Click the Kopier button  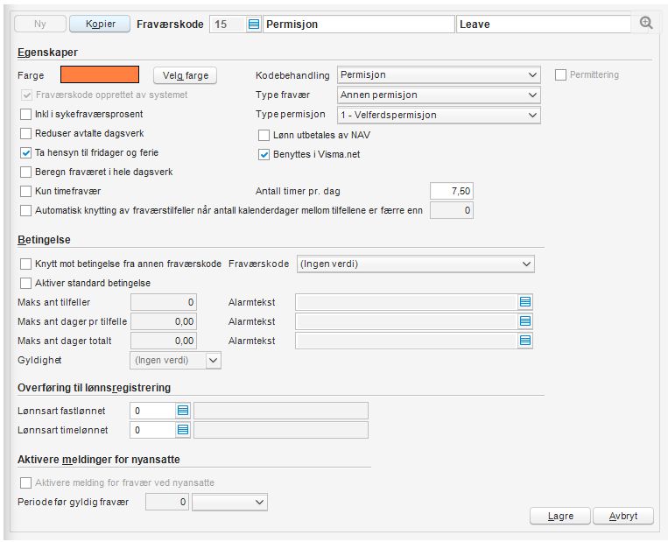tap(100, 24)
